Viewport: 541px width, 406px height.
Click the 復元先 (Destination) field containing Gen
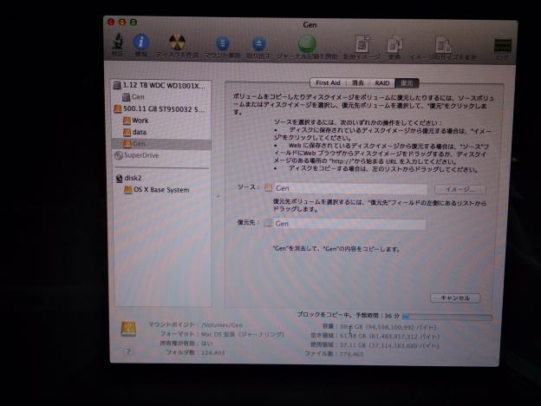coord(349,224)
